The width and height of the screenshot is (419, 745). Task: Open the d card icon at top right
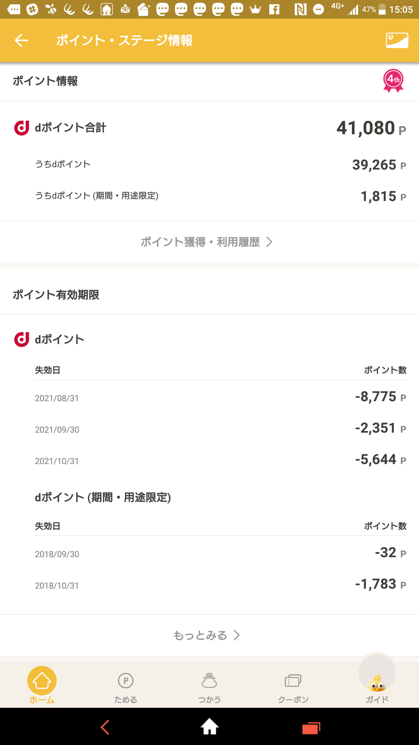pos(397,40)
